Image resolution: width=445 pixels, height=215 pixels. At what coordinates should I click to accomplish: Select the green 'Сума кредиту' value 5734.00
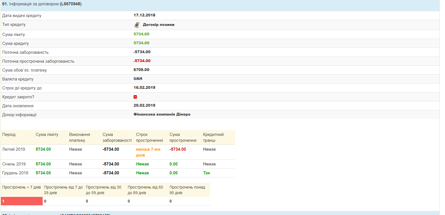point(141,43)
